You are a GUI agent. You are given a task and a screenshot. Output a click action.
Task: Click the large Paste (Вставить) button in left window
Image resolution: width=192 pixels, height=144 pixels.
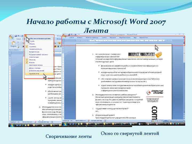pyautogui.click(x=13, y=44)
